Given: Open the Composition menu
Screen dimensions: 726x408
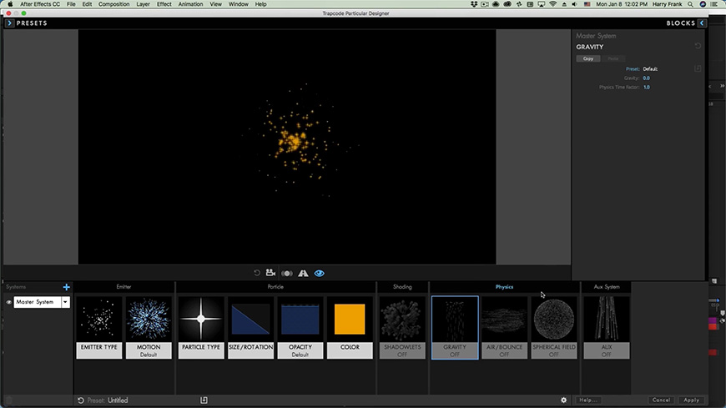Looking at the screenshot, I should [x=113, y=4].
